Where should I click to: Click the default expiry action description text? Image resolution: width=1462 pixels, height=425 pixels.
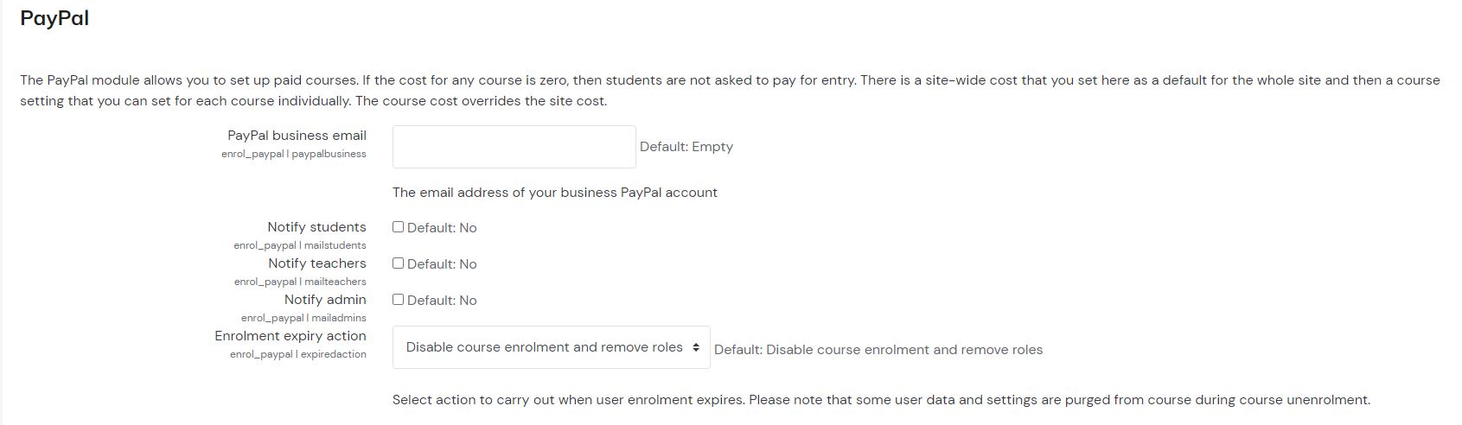(x=878, y=350)
